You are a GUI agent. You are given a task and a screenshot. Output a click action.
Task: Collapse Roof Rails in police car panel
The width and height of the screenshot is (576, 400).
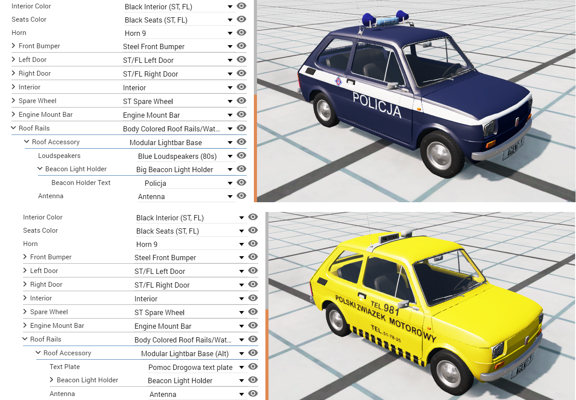click(13, 128)
